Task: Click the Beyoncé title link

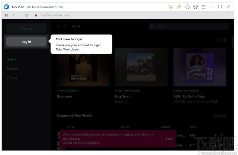Action: pyautogui.click(x=64, y=96)
